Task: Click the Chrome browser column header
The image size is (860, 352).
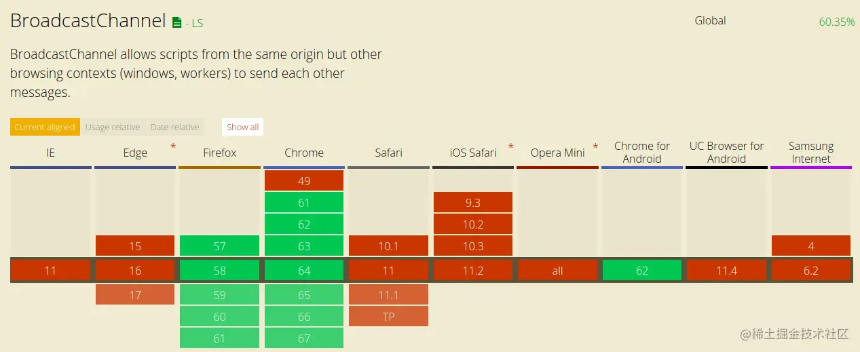Action: (304, 153)
